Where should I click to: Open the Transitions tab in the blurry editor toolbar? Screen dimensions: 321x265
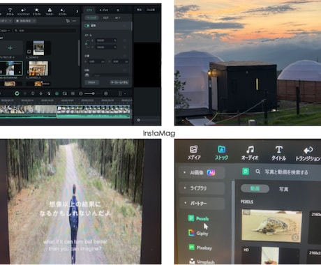(23, 12)
